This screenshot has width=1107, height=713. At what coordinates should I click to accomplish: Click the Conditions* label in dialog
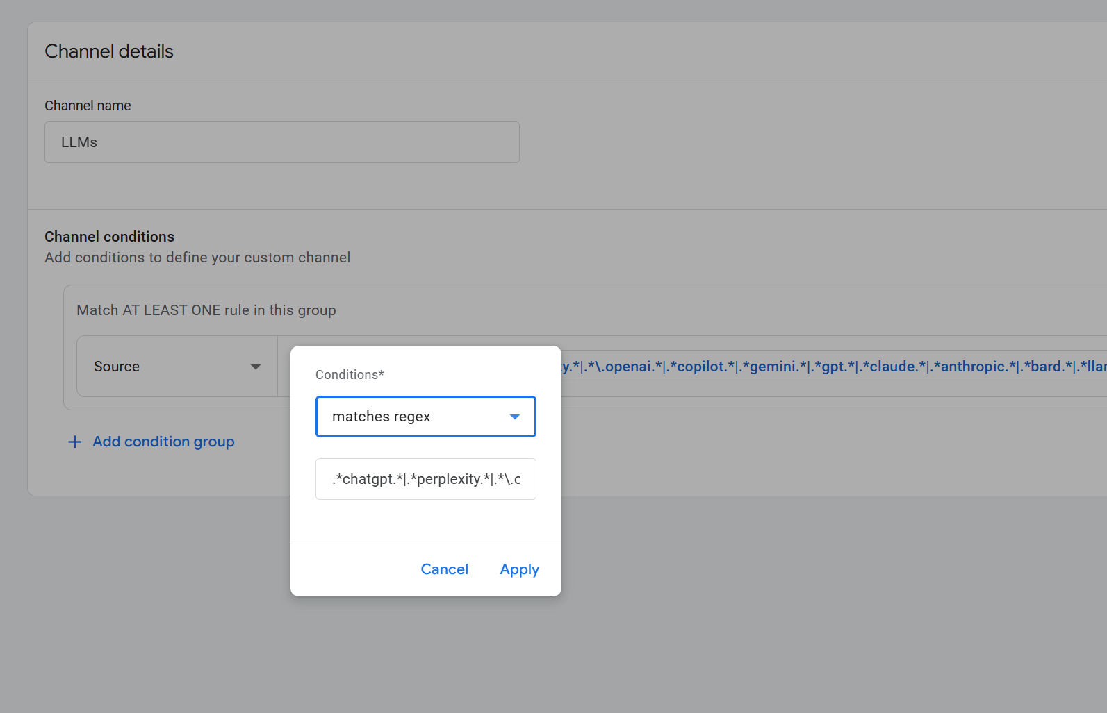pos(350,375)
